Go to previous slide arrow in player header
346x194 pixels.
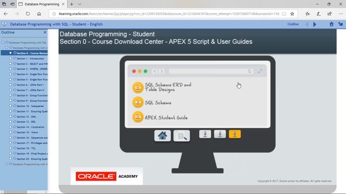tap(307, 24)
